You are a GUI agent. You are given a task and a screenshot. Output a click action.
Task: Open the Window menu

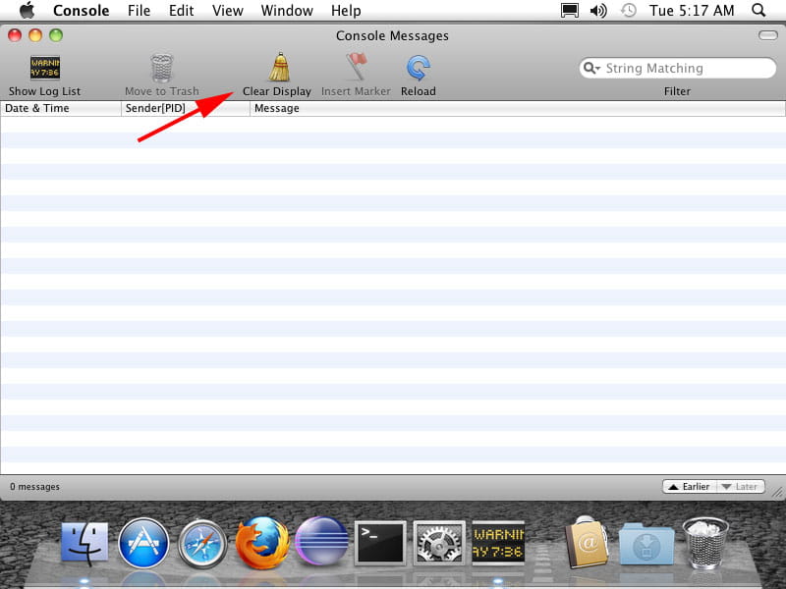coord(287,10)
